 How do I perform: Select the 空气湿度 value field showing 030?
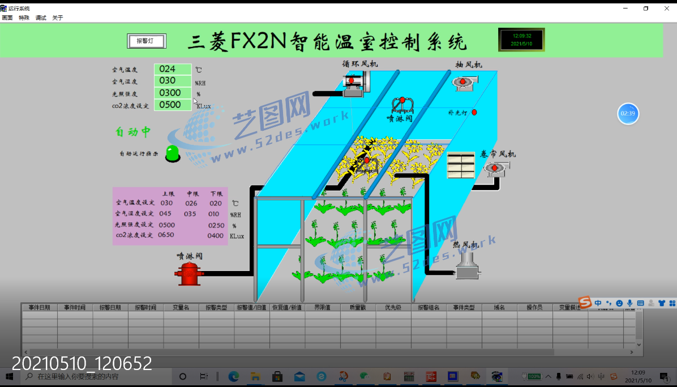[173, 81]
